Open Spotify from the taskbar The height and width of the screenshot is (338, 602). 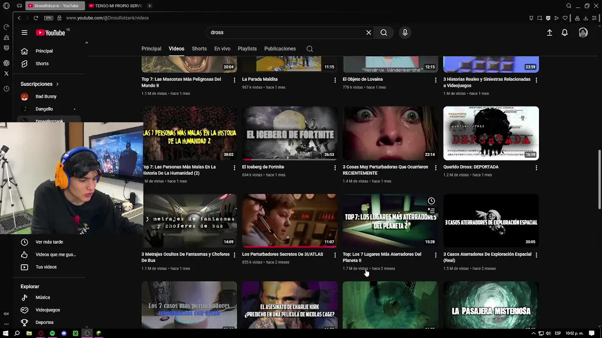pos(52,333)
